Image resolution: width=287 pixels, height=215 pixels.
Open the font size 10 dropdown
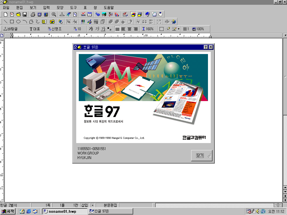[x=77, y=29]
